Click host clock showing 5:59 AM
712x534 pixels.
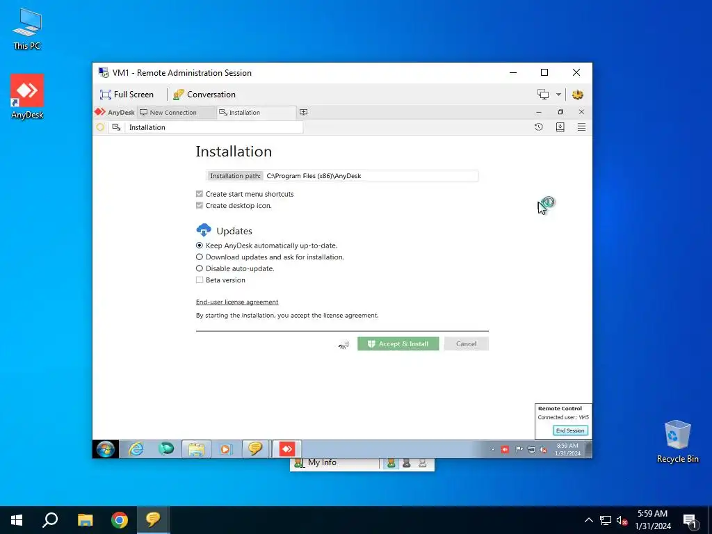click(652, 520)
